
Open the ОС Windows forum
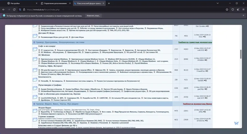(x=44, y=55)
